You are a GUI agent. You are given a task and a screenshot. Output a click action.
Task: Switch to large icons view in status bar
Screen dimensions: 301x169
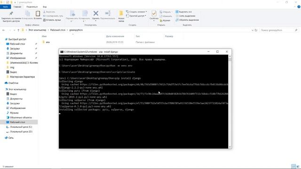pos(298,166)
